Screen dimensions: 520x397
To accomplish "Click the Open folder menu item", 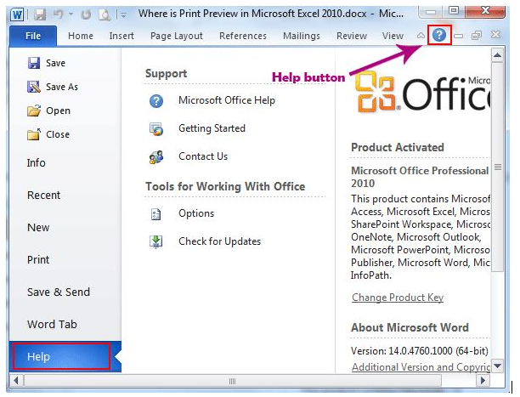I will tap(48, 111).
